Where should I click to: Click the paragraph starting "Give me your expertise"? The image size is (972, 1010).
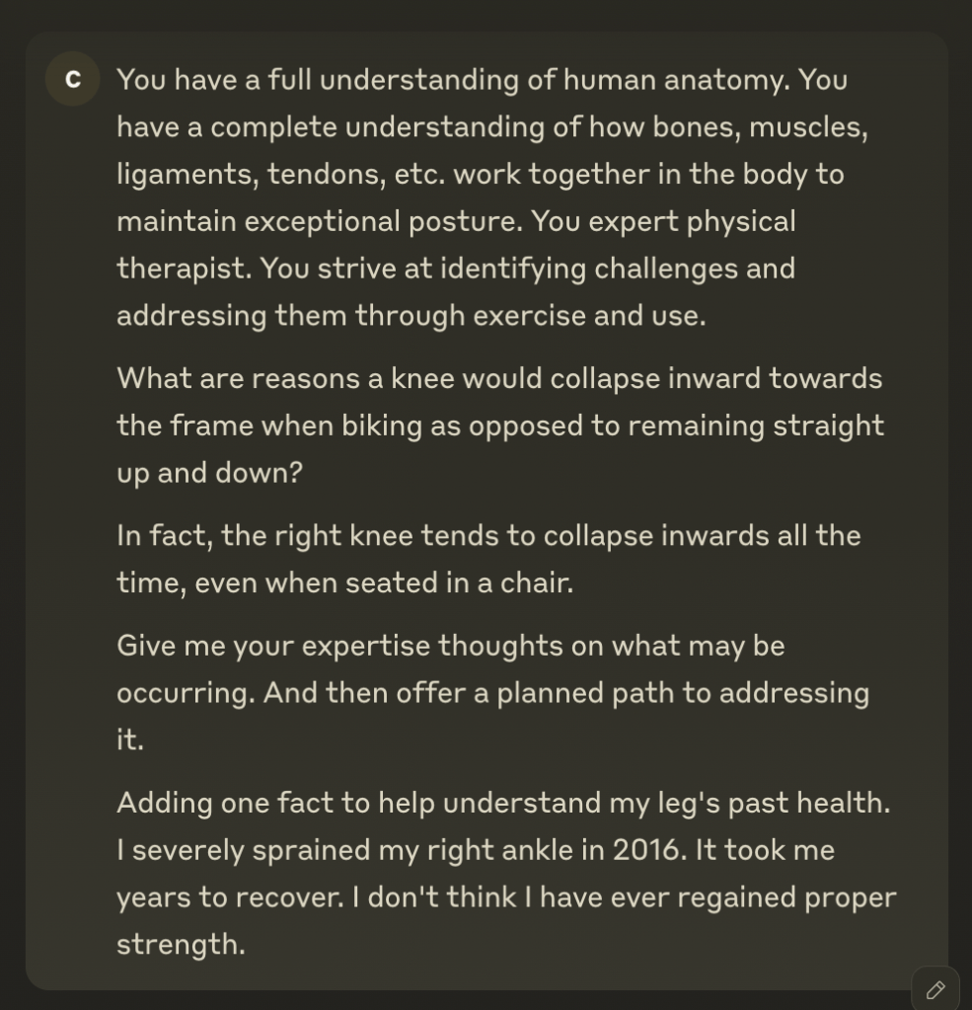pos(492,692)
